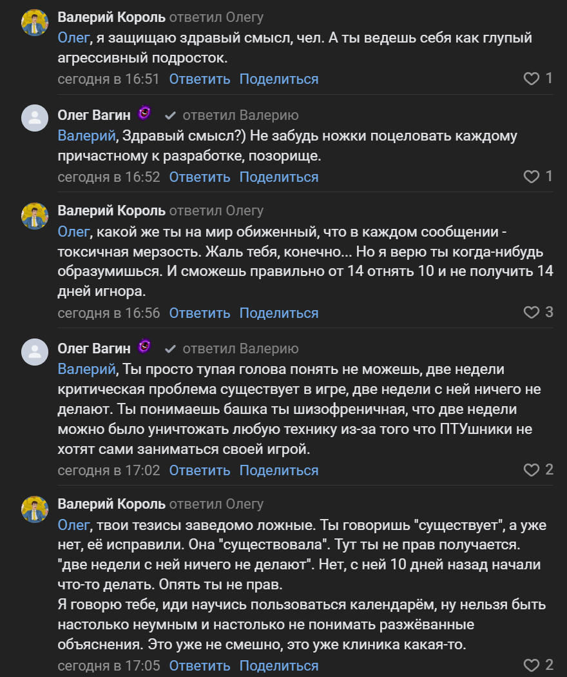The image size is (567, 677).
Task: Click the checkmark icon in Oleg's 16:52 comment
Action: tap(171, 116)
